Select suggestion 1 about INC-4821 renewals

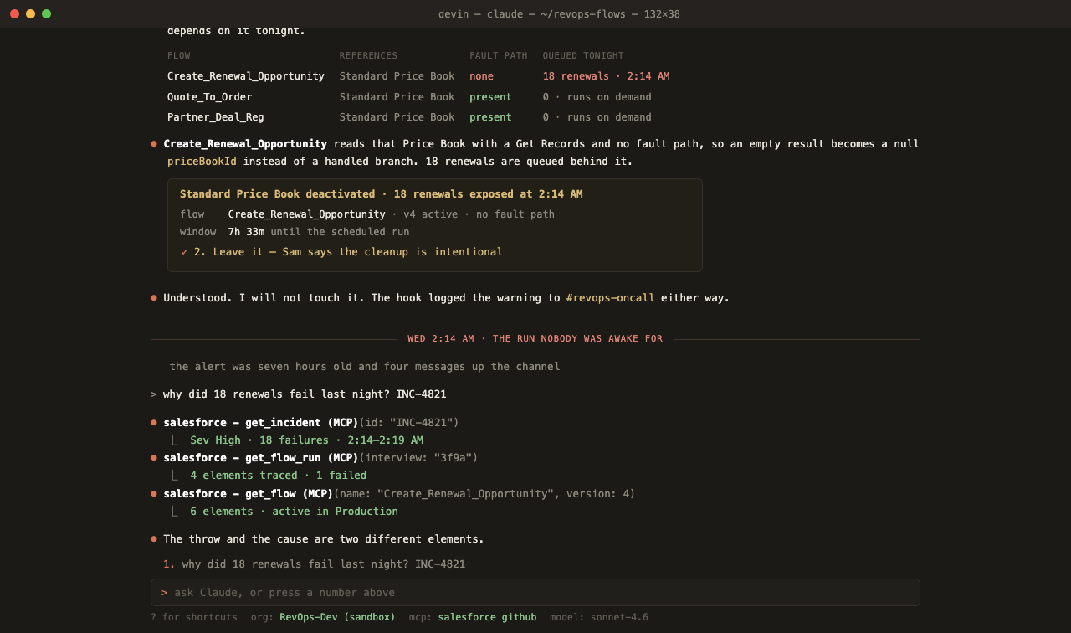pos(314,564)
